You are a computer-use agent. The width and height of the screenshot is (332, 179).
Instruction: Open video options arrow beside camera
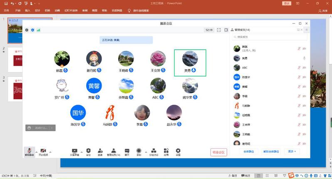[50, 152]
